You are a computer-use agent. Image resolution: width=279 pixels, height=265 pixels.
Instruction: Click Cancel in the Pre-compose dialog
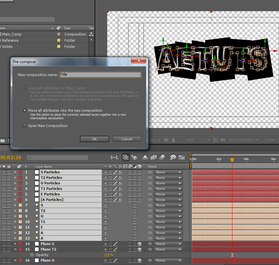(127, 139)
